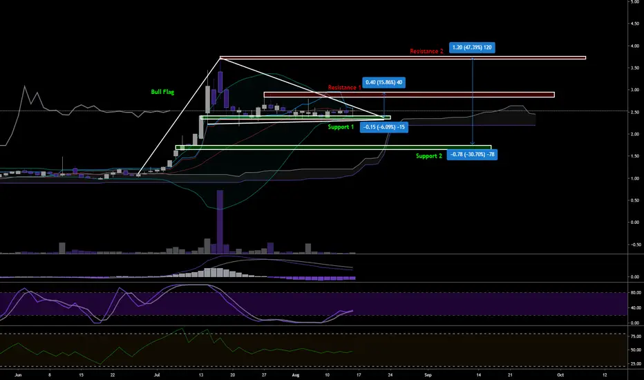Select the red Resistance 1 label
This screenshot has width=644, height=380.
click(345, 88)
